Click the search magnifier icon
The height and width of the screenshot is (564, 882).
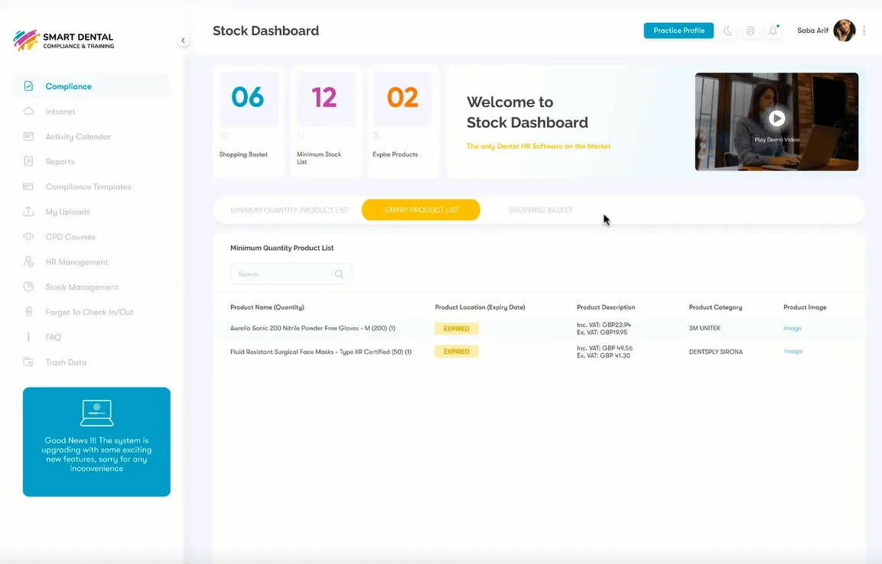point(339,274)
